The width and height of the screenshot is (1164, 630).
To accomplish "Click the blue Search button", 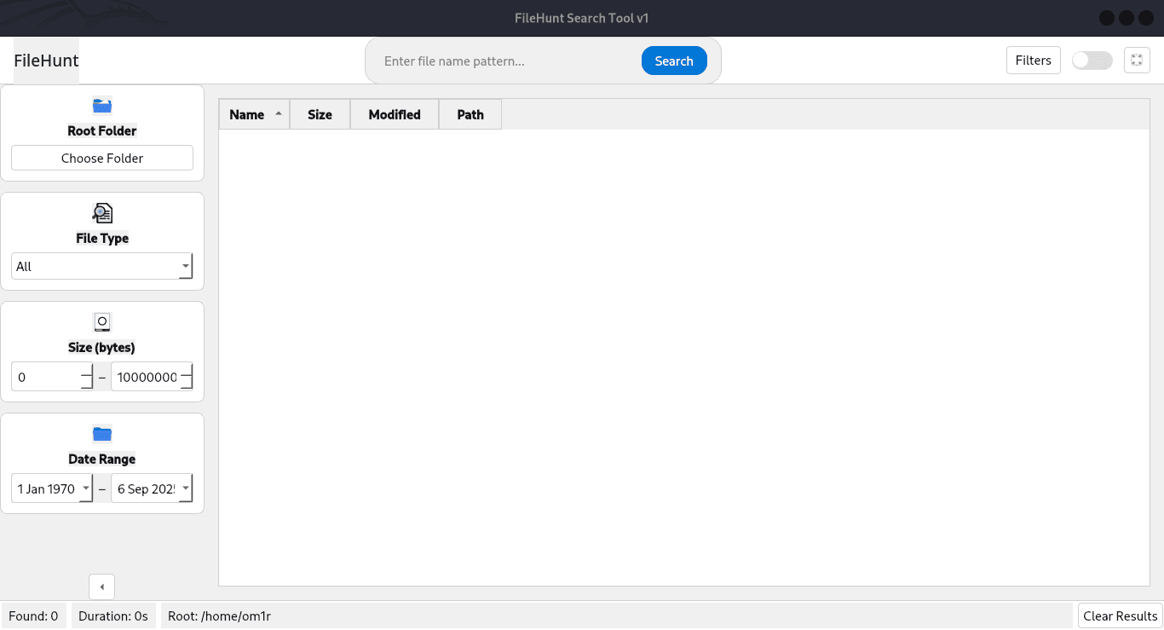I will 674,61.
